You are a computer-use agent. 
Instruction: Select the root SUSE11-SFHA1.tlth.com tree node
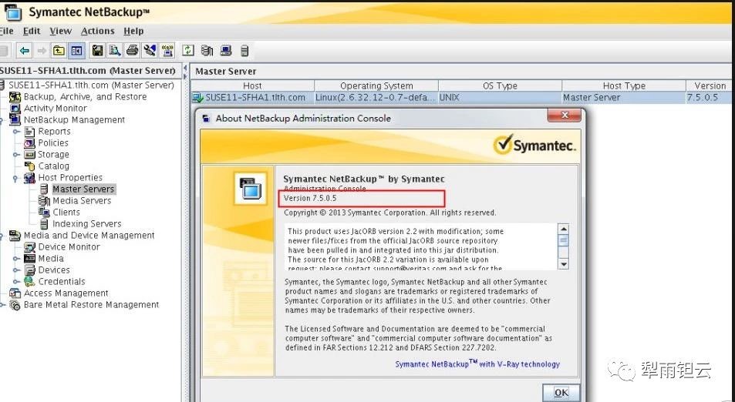pyautogui.click(x=91, y=85)
